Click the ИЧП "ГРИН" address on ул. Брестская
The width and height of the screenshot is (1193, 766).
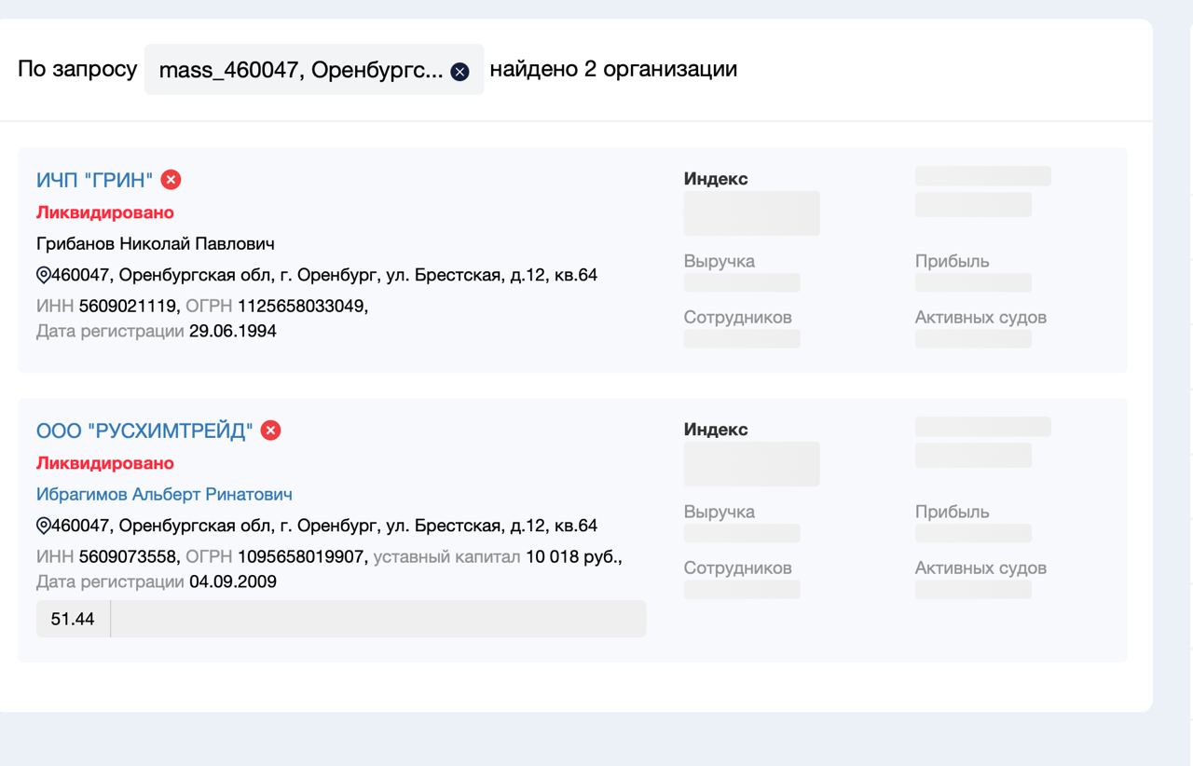pyautogui.click(x=324, y=275)
